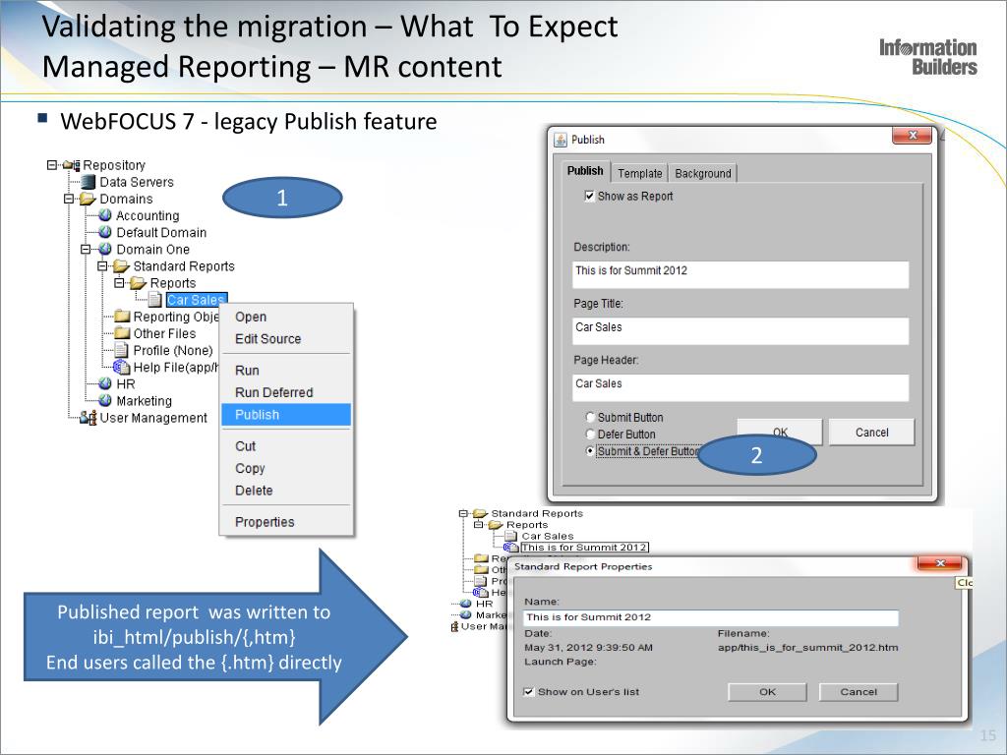
Task: Choose Run from the context menu
Action: coord(286,370)
